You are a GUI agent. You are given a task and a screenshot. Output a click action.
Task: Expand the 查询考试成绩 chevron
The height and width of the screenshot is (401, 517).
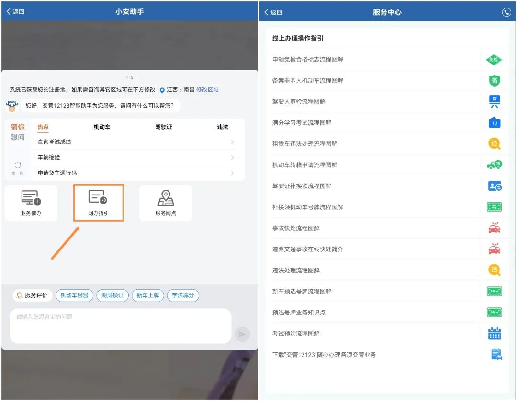click(232, 142)
